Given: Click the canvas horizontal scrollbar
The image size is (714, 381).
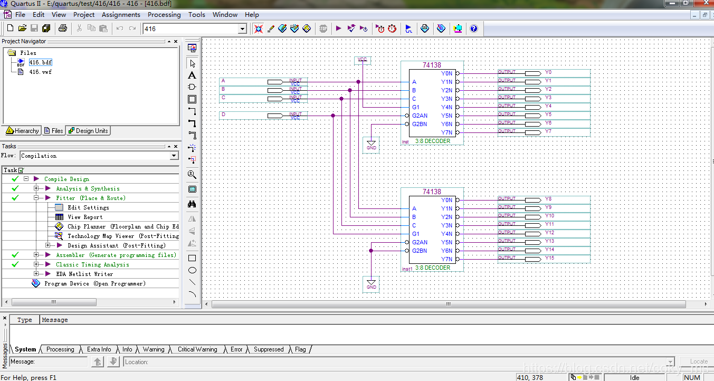Looking at the screenshot, I should [449, 304].
